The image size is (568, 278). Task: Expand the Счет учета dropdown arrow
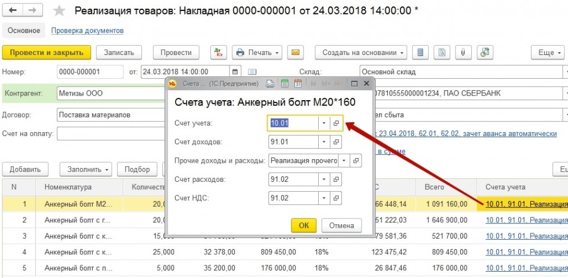pyautogui.click(x=323, y=123)
